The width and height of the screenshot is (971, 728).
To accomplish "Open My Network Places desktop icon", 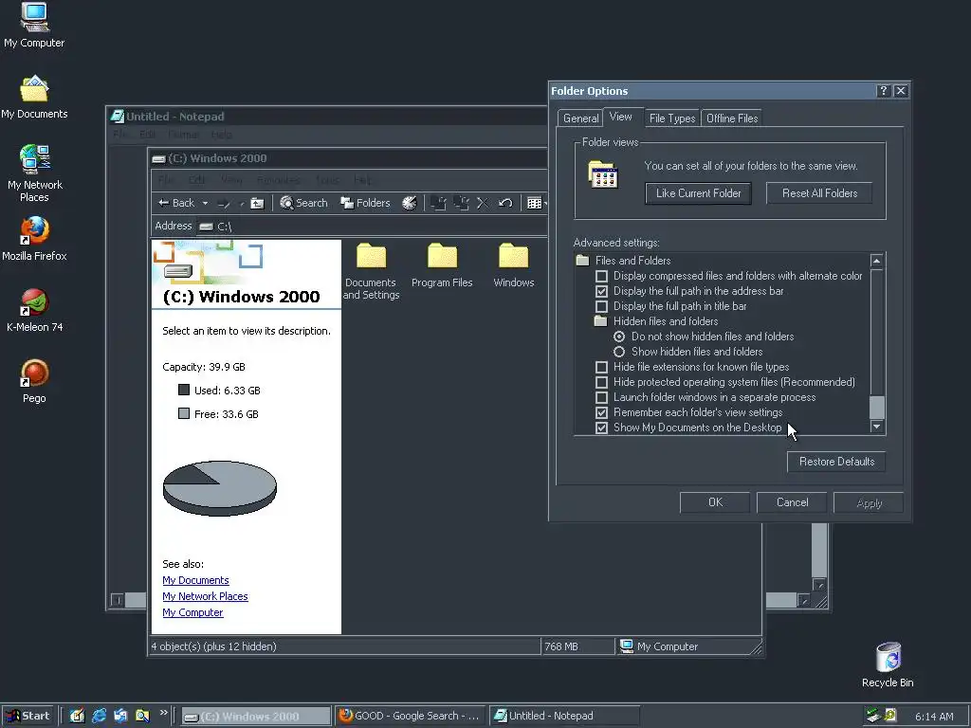I will [34, 173].
